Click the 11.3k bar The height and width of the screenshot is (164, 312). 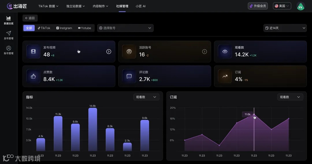[58, 134]
